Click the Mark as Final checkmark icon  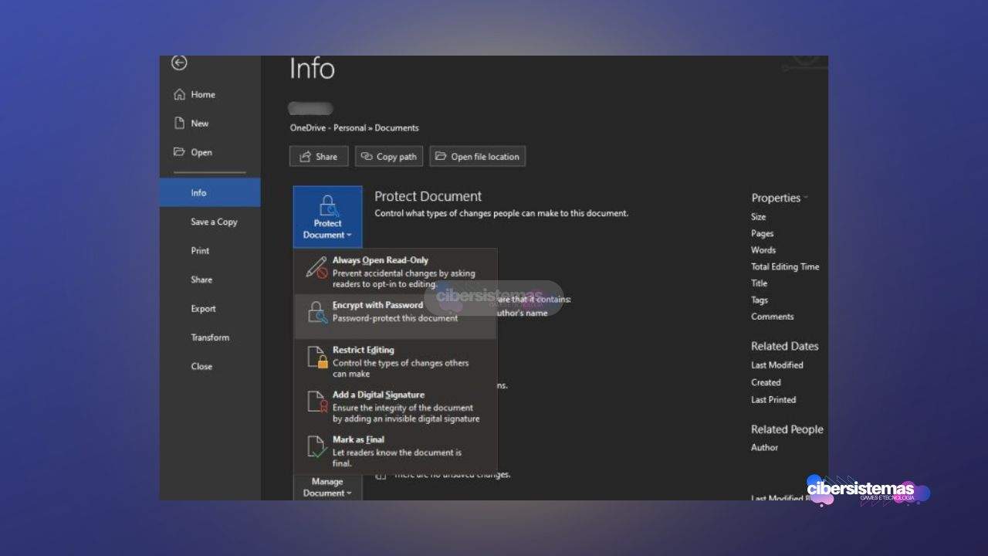pos(317,446)
